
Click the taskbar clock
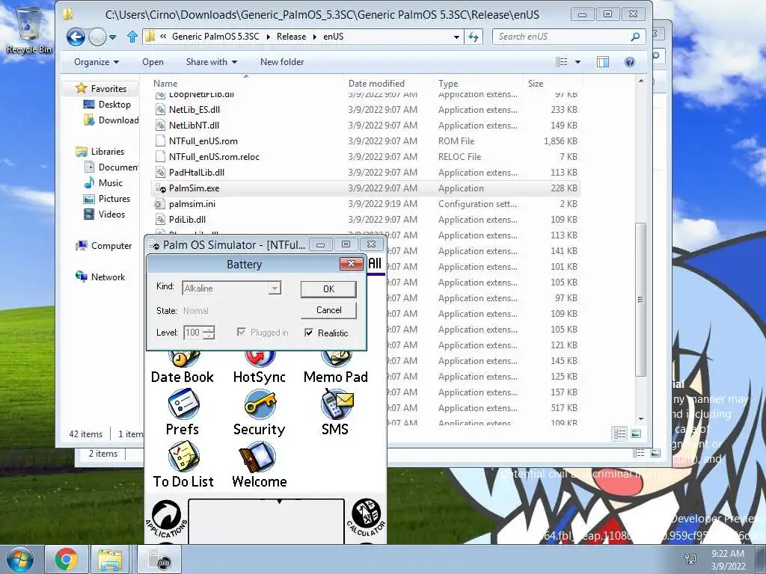[x=728, y=559]
